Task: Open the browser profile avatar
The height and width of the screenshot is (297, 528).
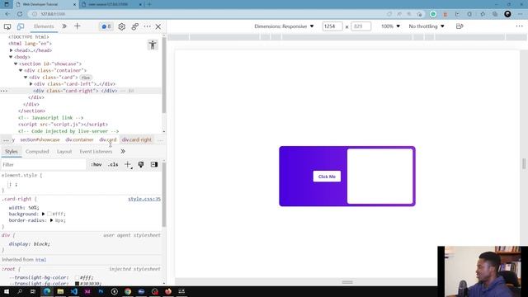Action: pyautogui.click(x=507, y=14)
